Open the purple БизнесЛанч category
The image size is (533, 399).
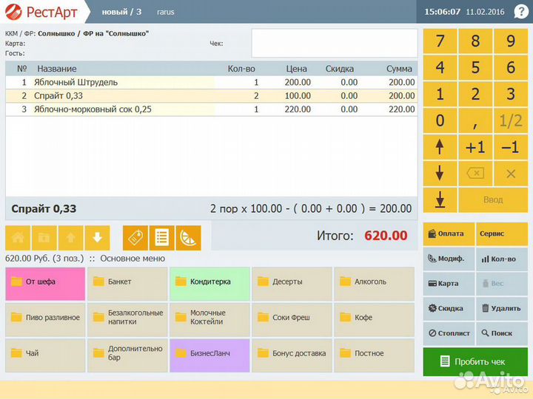tap(209, 353)
